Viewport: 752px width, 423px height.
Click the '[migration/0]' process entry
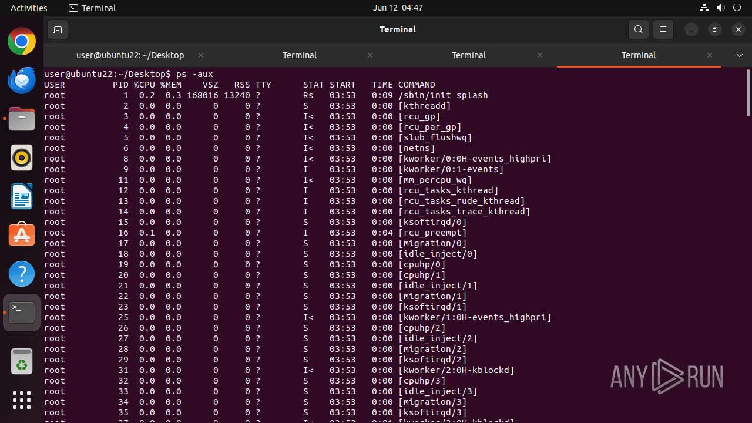click(432, 243)
